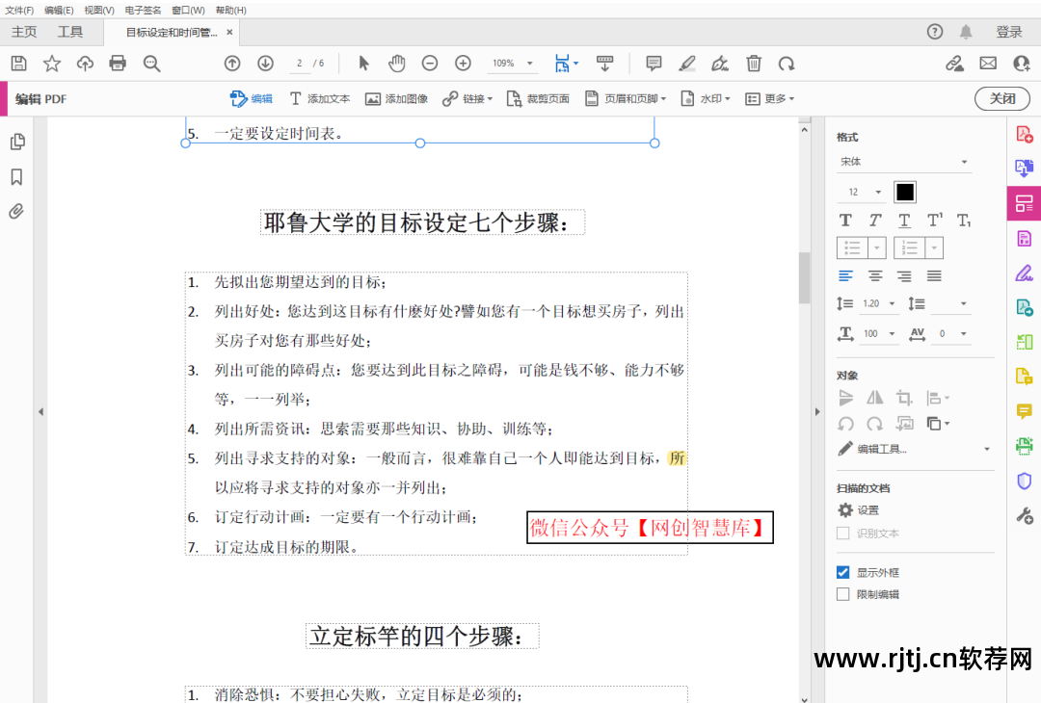Click the trash delete icon
The height and width of the screenshot is (703, 1041).
(754, 64)
